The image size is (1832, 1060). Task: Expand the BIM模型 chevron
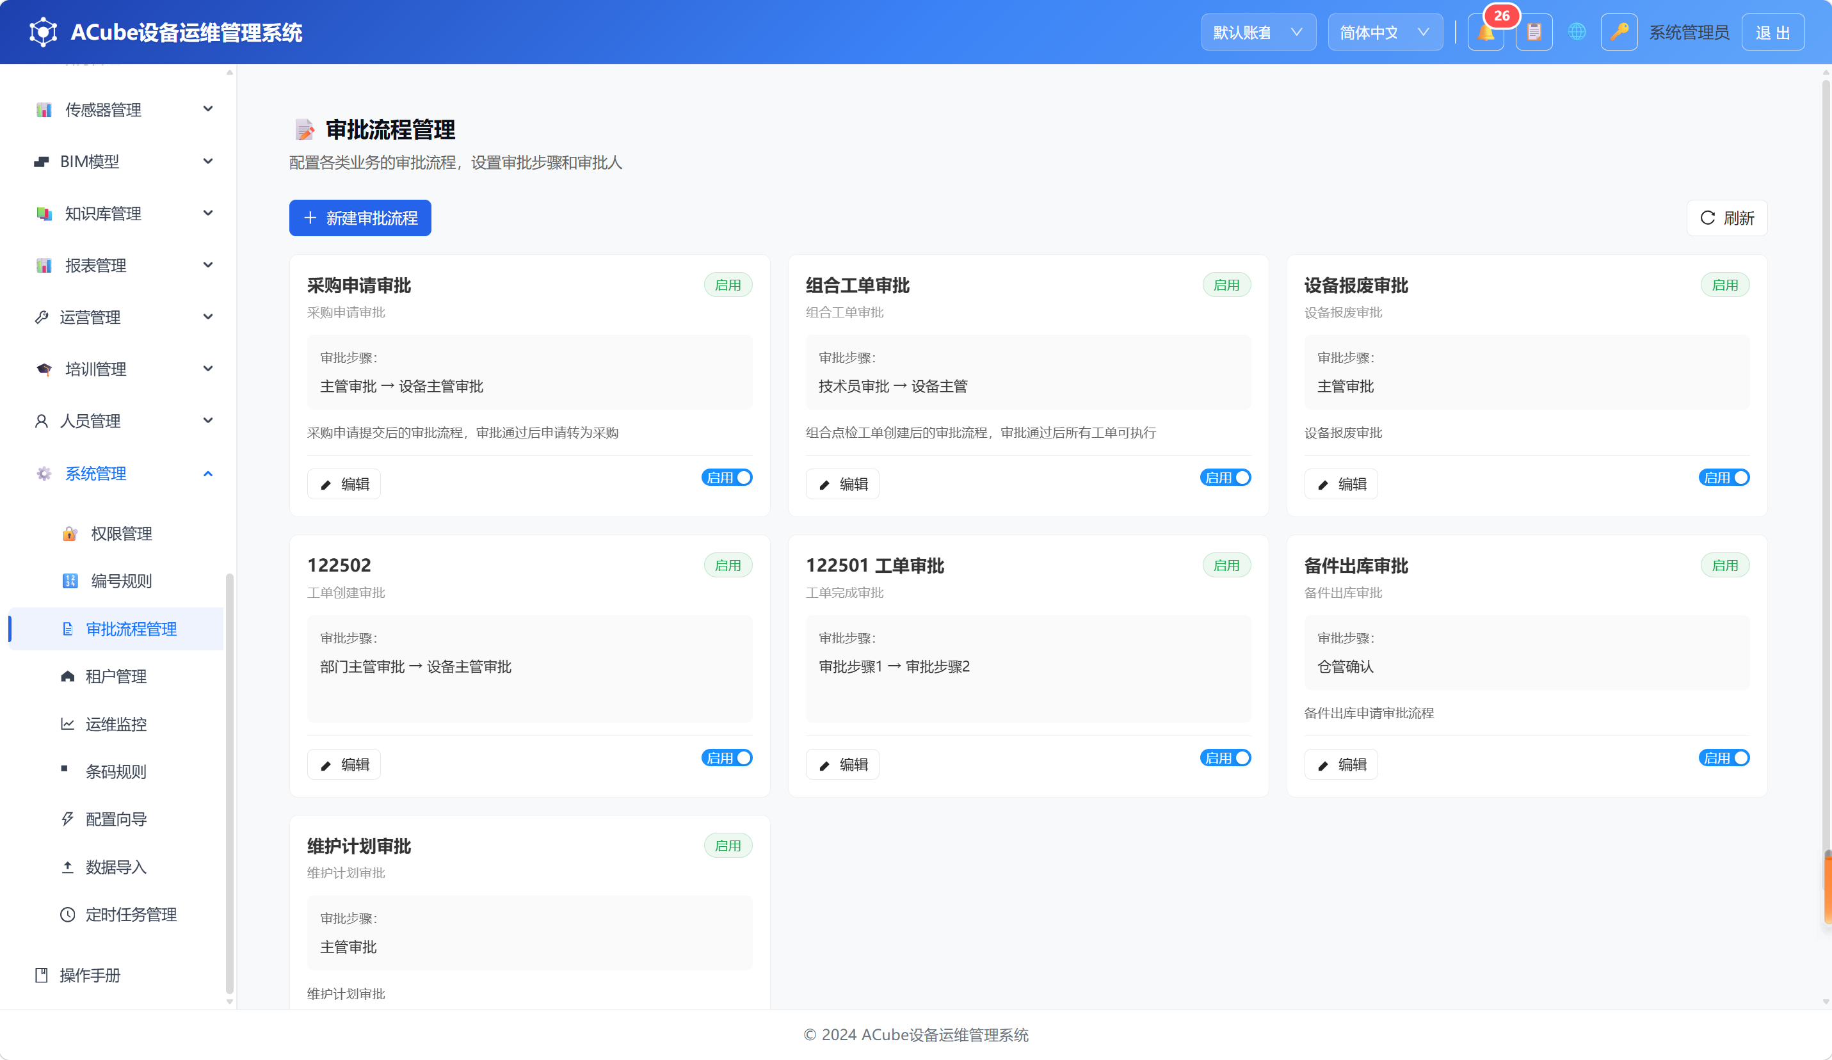(208, 161)
